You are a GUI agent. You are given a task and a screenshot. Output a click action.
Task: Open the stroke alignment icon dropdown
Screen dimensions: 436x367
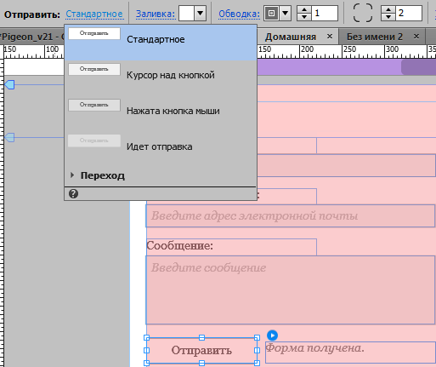tap(271, 13)
